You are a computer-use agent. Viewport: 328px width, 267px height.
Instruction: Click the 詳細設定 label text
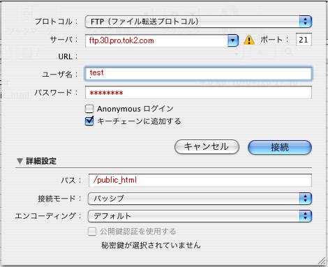41,161
